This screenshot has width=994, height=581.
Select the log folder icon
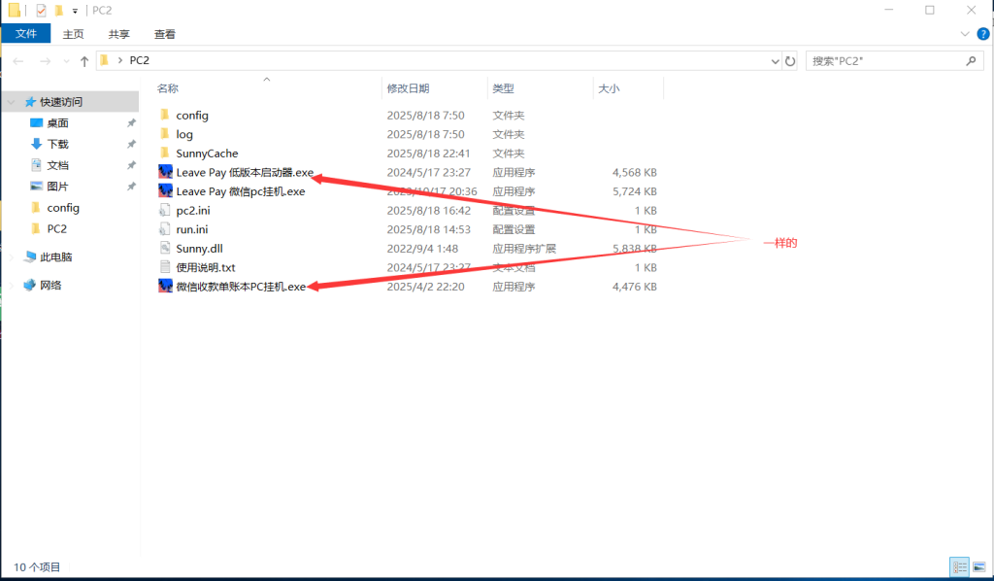(x=165, y=134)
